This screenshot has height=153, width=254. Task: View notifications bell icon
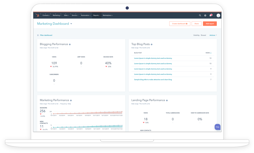click(210, 15)
